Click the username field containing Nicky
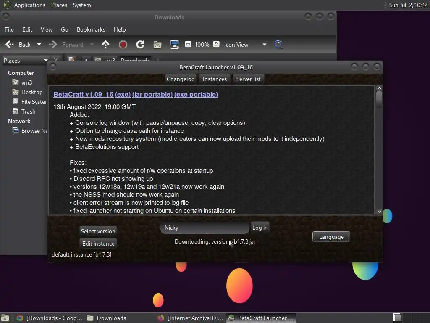 coord(205,228)
